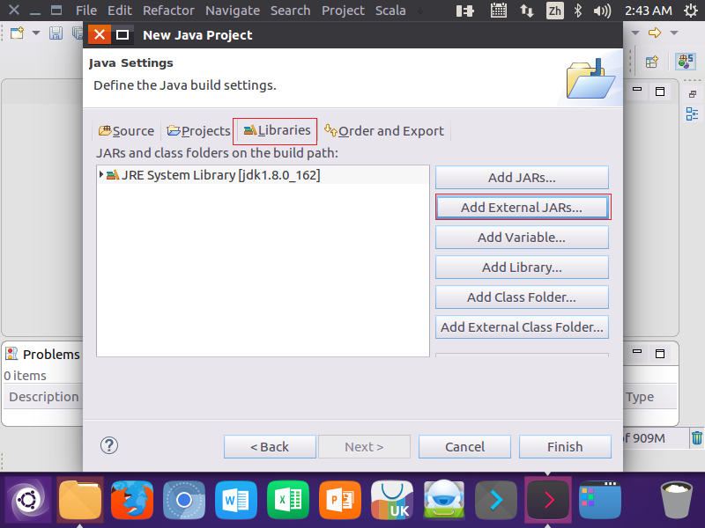This screenshot has width=705, height=528.
Task: Click the Open Perspective icon
Action: [x=652, y=62]
